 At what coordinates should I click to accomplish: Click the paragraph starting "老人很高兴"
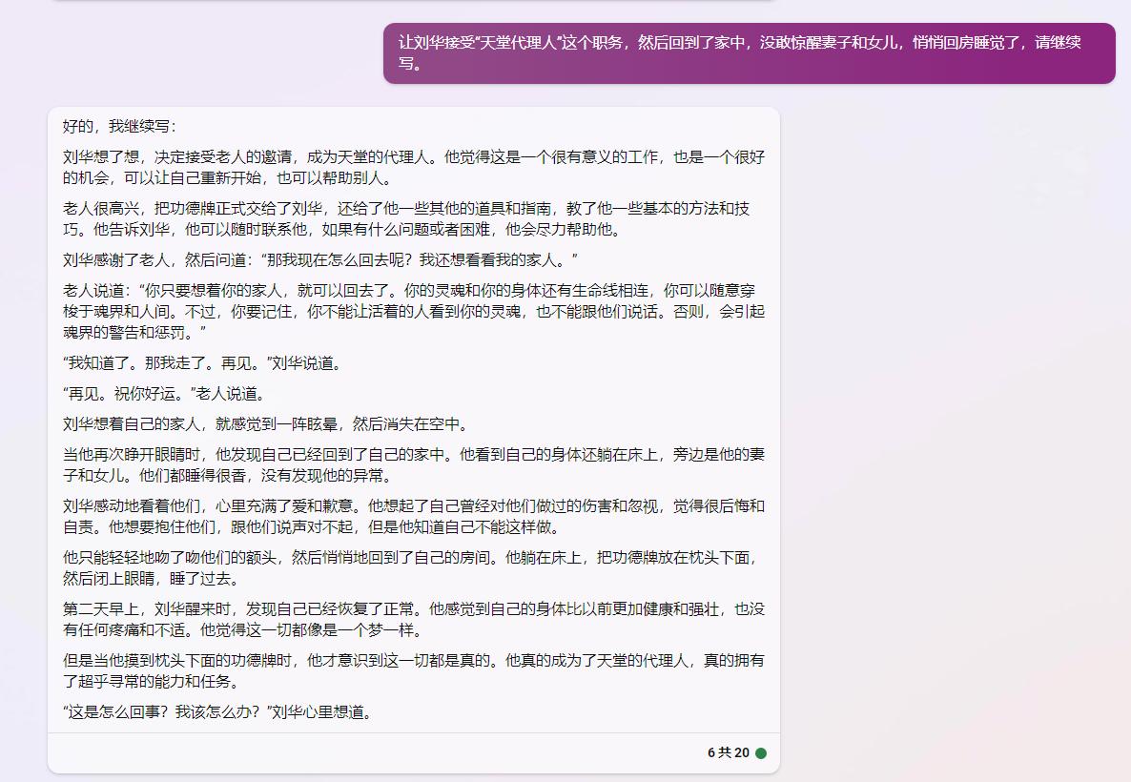pos(405,218)
